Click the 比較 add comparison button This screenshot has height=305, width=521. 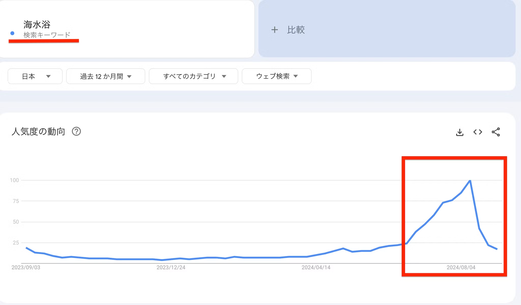296,30
